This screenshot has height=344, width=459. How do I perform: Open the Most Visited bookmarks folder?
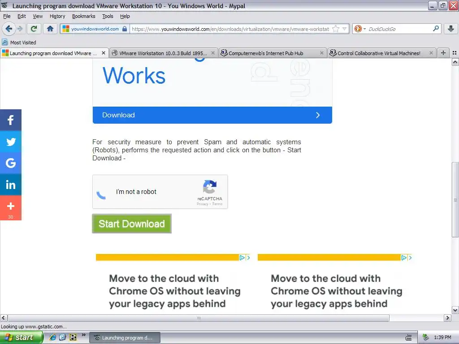point(19,43)
